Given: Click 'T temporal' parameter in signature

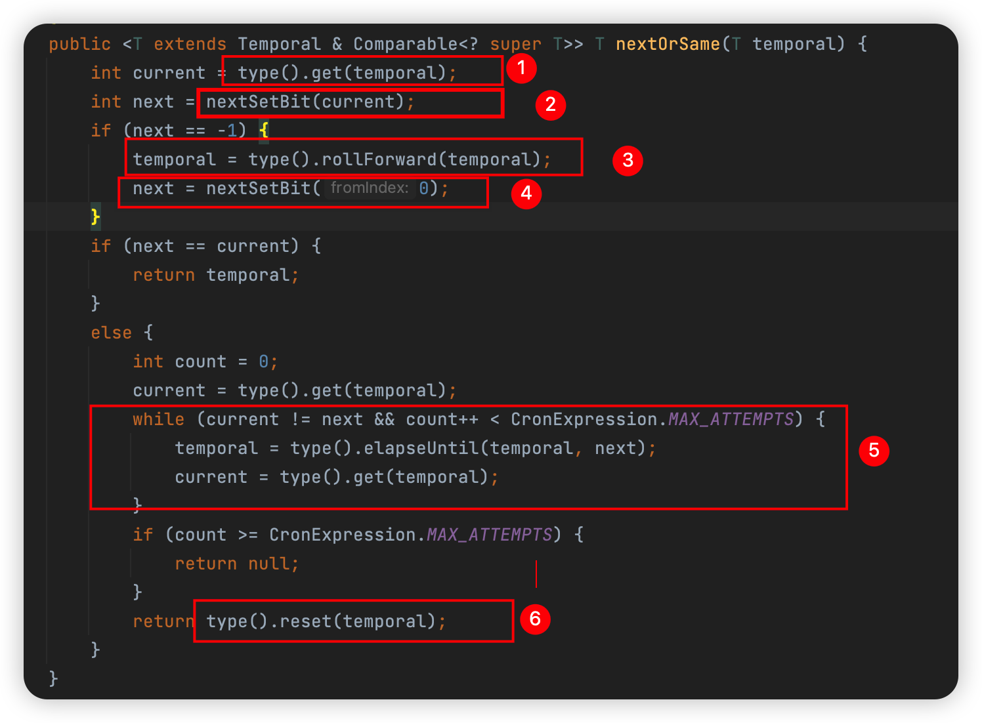Looking at the screenshot, I should coord(788,44).
